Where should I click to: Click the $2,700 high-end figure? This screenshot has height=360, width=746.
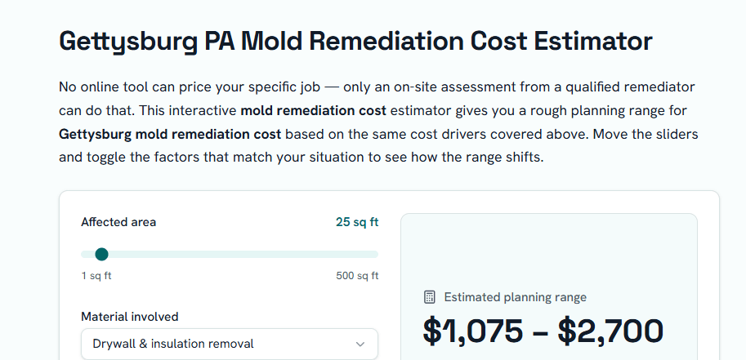pyautogui.click(x=610, y=331)
